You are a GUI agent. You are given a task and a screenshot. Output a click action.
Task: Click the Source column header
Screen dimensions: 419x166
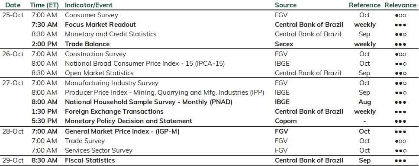coord(286,5)
